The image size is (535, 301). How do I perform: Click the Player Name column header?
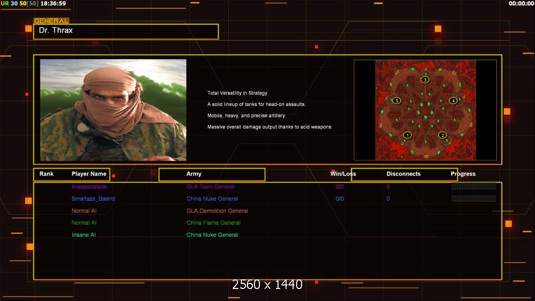tap(89, 174)
